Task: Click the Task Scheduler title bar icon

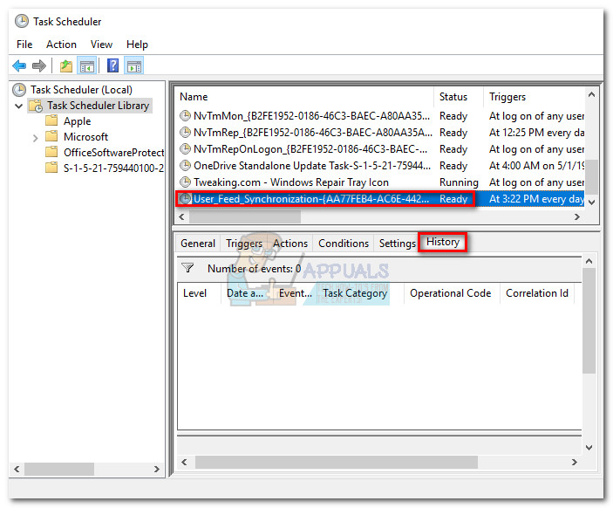Action: (x=22, y=21)
